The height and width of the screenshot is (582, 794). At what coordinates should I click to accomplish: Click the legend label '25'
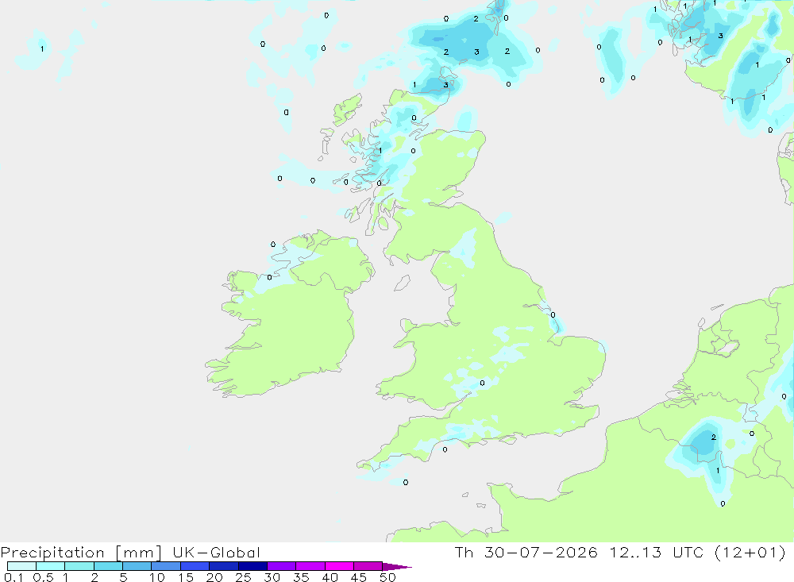point(244,577)
